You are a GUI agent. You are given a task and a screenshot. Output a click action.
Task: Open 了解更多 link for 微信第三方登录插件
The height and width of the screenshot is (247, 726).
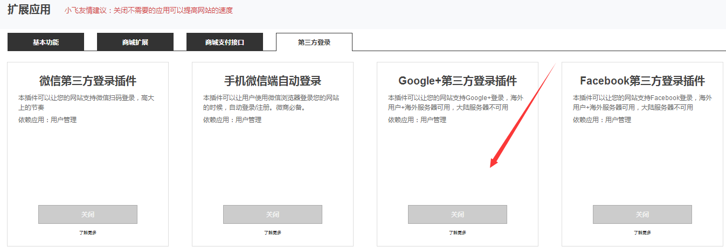(x=88, y=232)
